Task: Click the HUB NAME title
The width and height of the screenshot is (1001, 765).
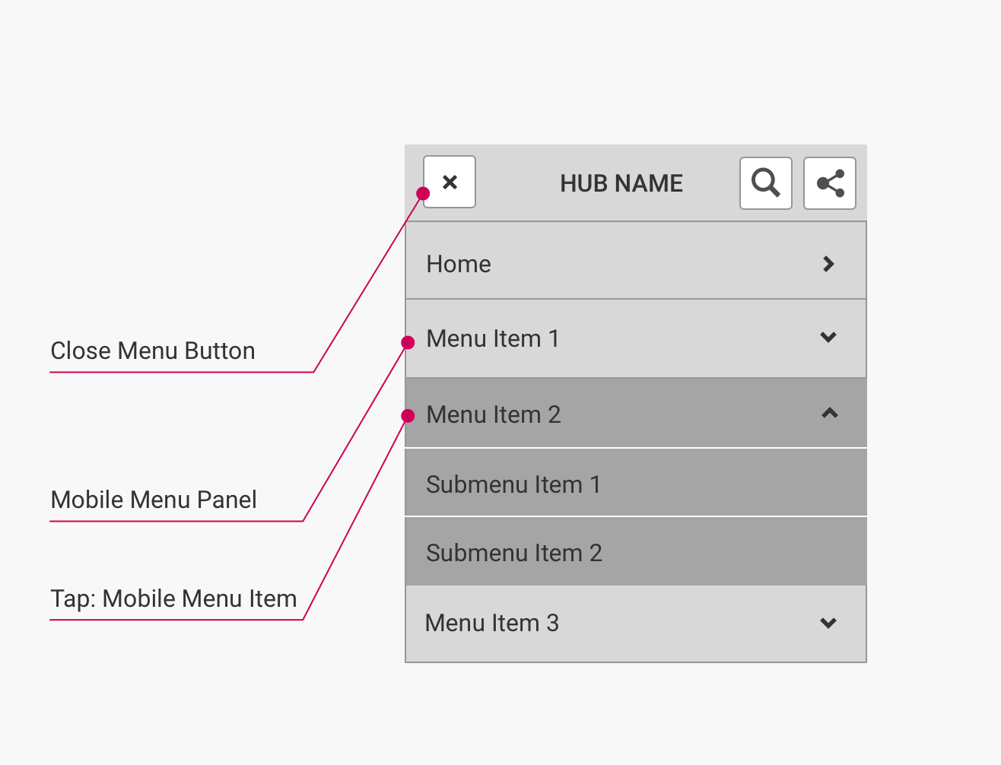Action: tap(621, 183)
